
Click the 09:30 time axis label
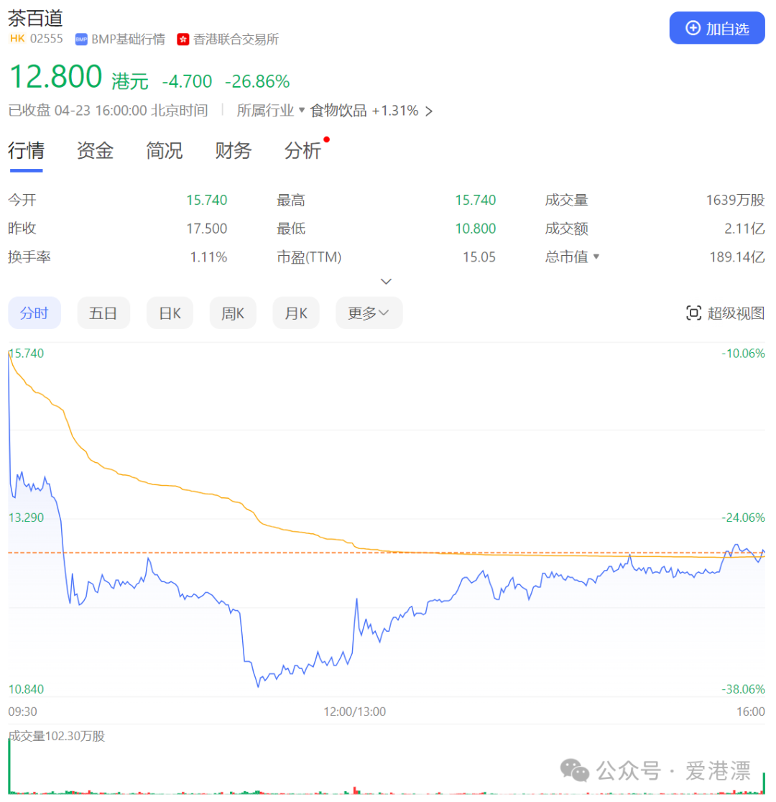tap(22, 711)
